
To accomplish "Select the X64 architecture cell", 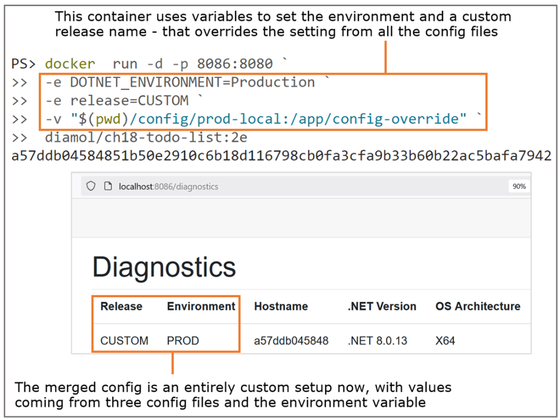I will coord(445,341).
